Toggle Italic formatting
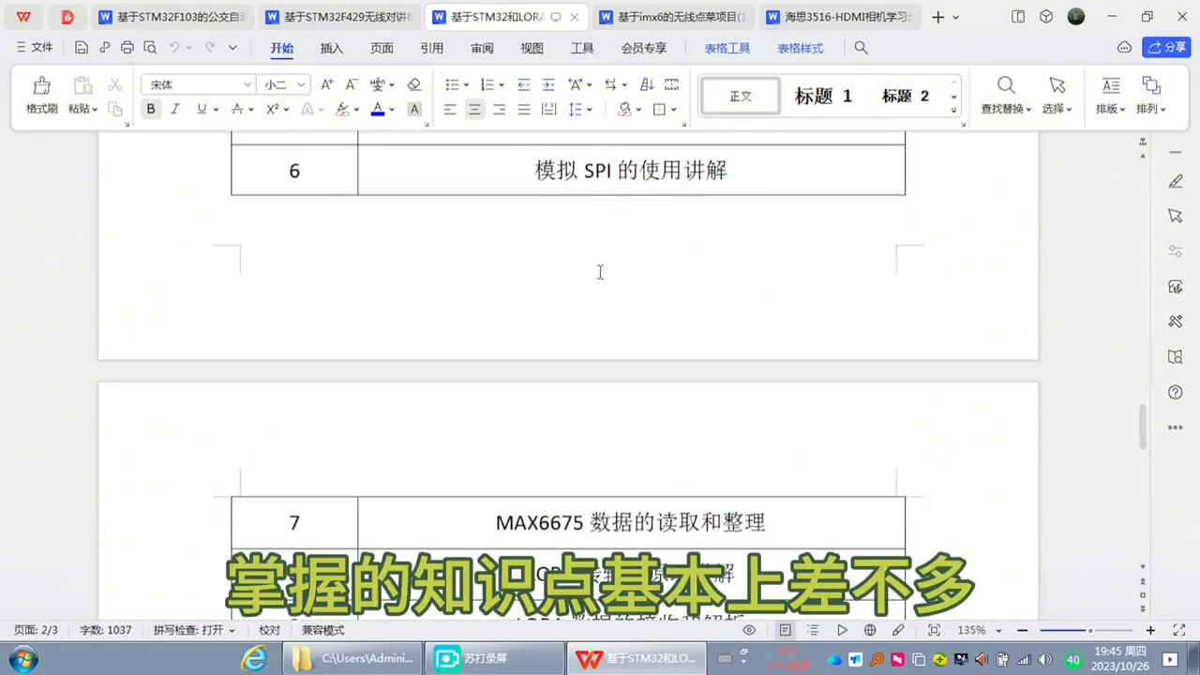Image resolution: width=1200 pixels, height=675 pixels. point(174,110)
